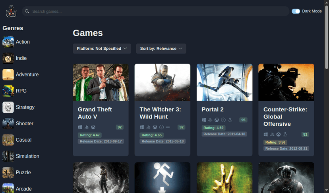329x193 pixels.
Task: Click the Grand Theft Auto V title
Action: coord(95,113)
